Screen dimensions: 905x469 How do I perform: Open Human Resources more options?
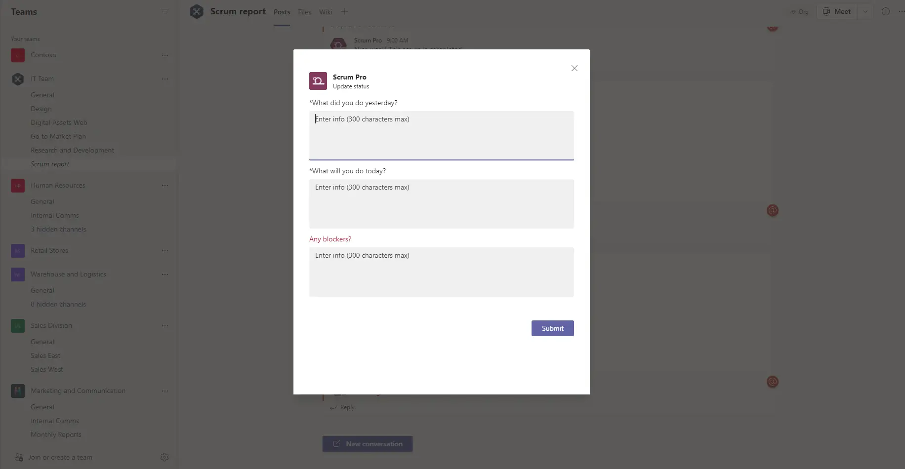[x=165, y=186]
